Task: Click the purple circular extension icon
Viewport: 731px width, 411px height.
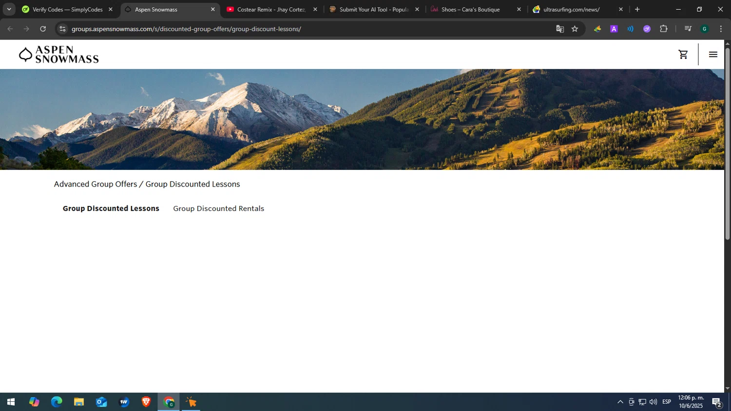Action: (x=647, y=29)
